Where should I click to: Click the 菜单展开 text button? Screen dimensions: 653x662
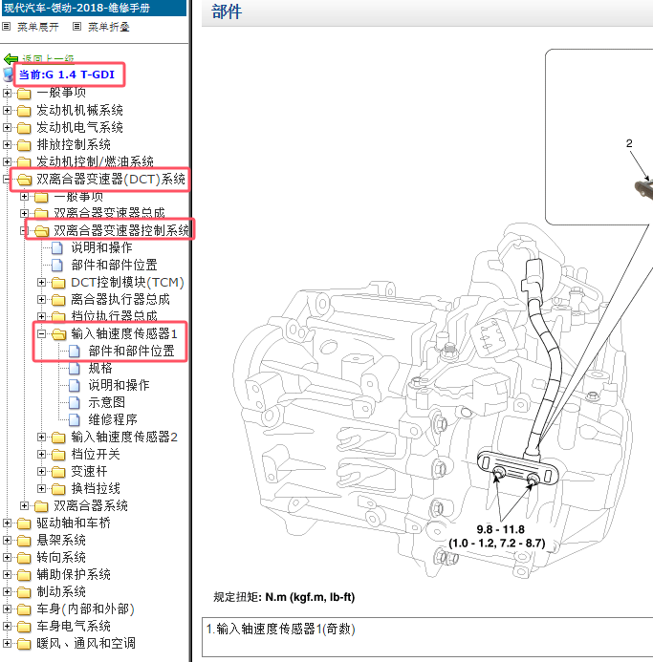coord(38,27)
